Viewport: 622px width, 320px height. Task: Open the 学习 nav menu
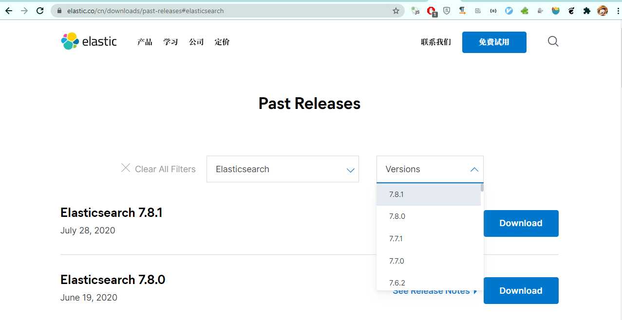[170, 42]
